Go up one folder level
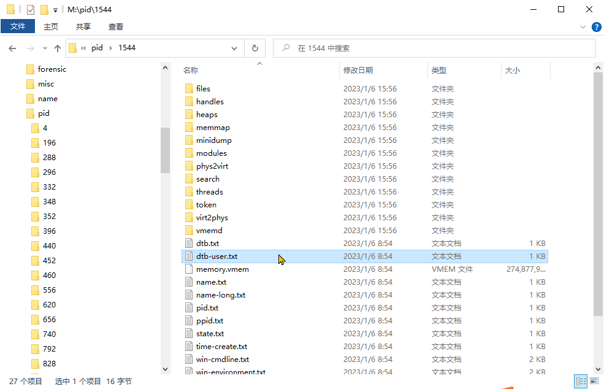604x389 pixels. [58, 48]
